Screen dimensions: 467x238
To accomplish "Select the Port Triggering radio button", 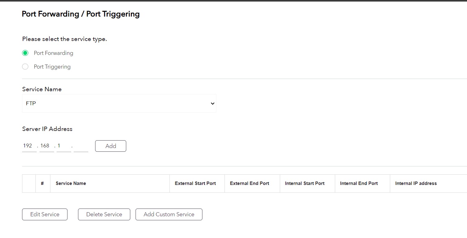I will tap(25, 66).
